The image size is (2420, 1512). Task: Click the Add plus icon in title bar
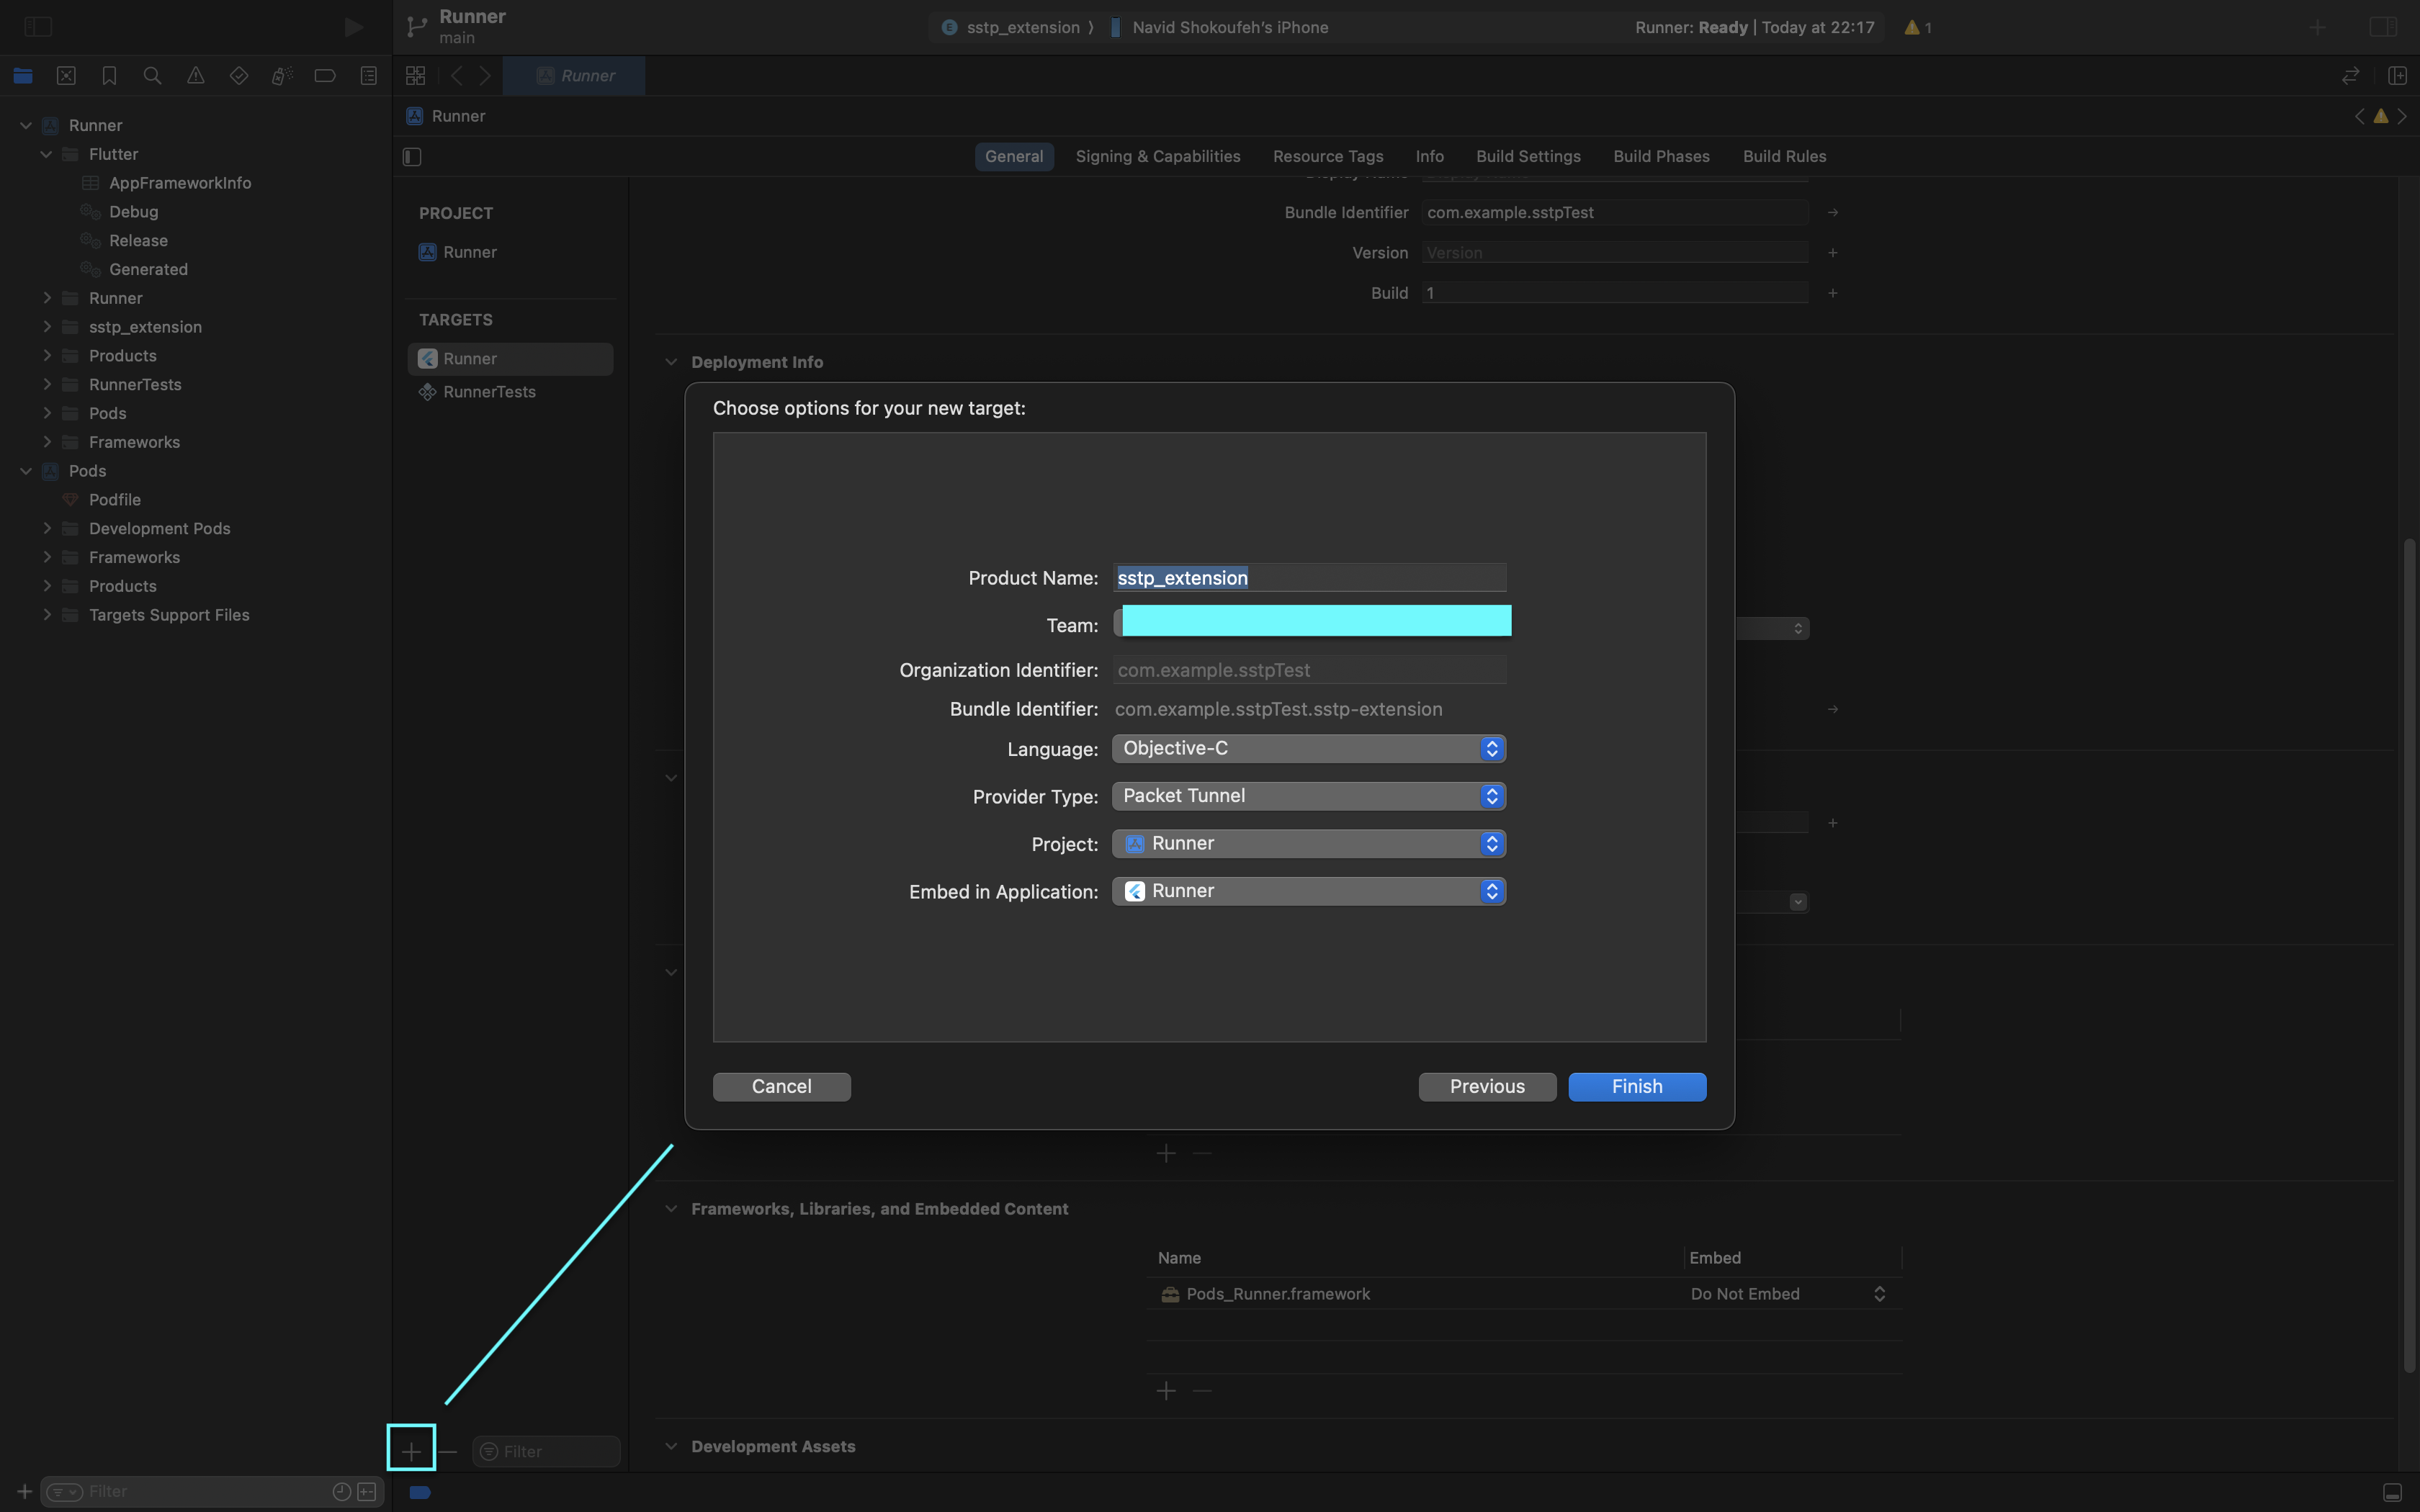[x=2317, y=27]
